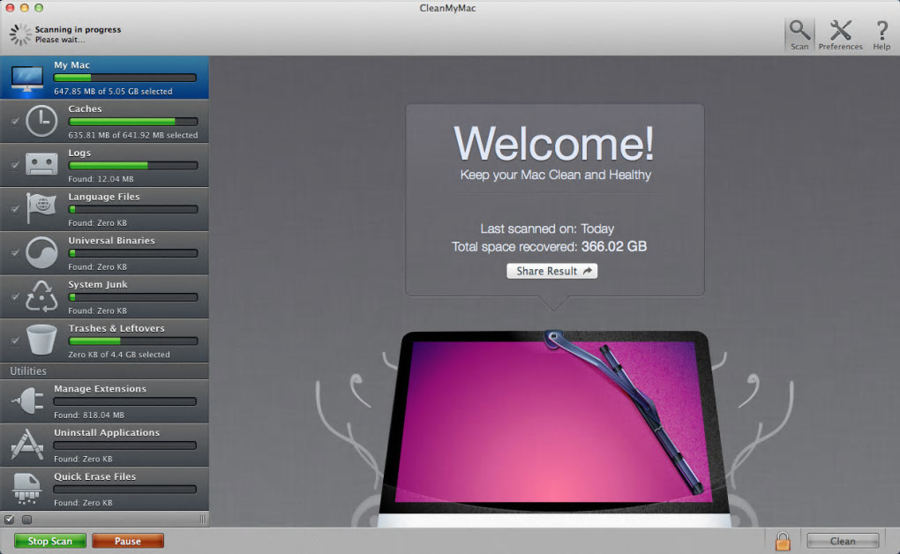
Task: Click the Manage Extensions plug icon
Action: pos(27,401)
